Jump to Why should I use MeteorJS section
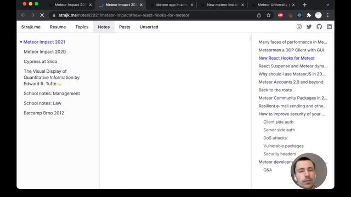This screenshot has width=351, height=197. (x=292, y=74)
